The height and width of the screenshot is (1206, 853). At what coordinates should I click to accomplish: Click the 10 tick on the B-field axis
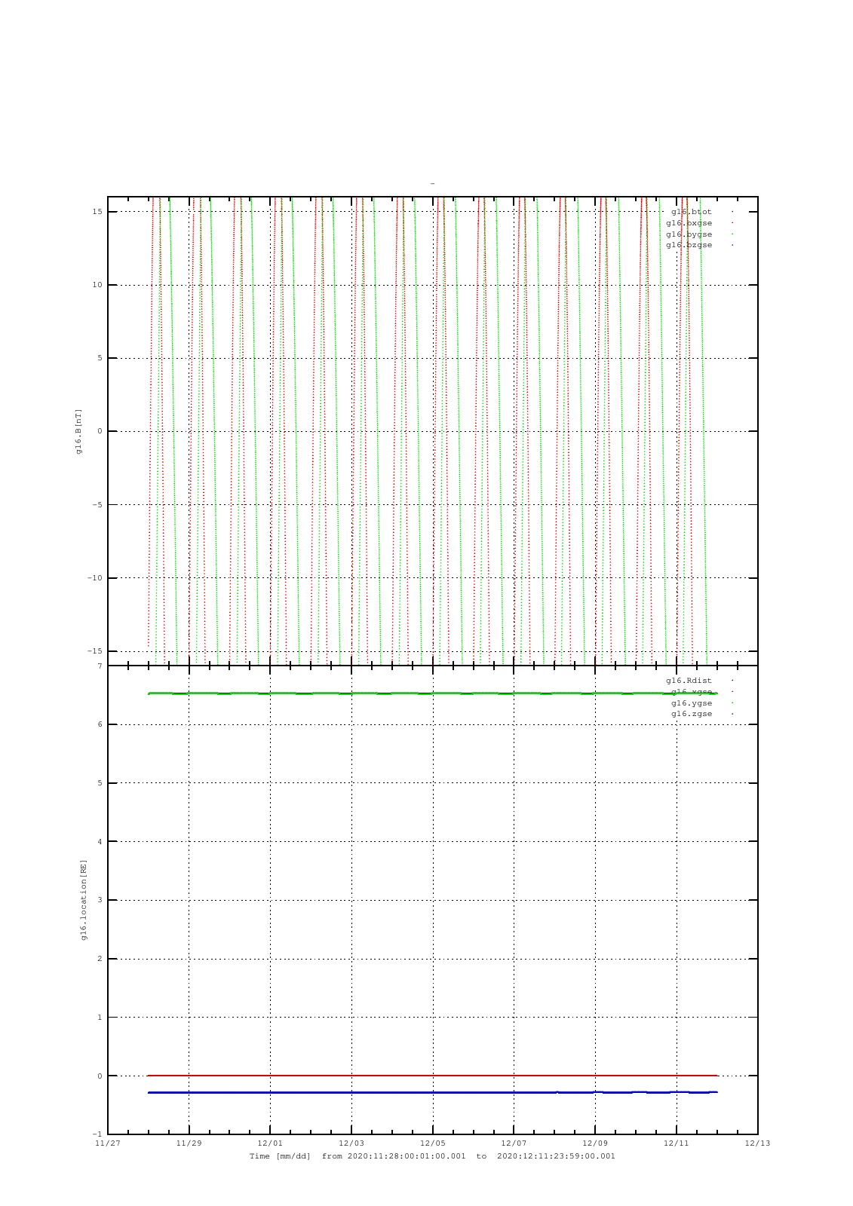pyautogui.click(x=97, y=285)
